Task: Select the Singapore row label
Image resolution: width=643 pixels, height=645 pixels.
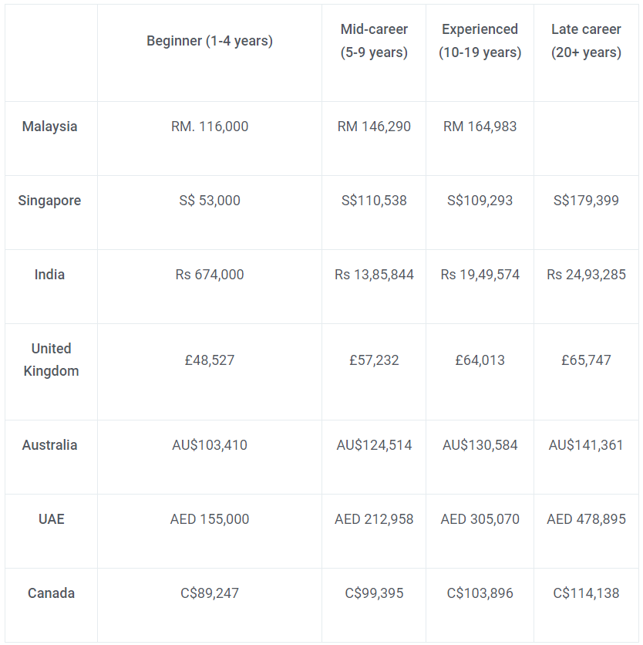Action: click(x=50, y=201)
